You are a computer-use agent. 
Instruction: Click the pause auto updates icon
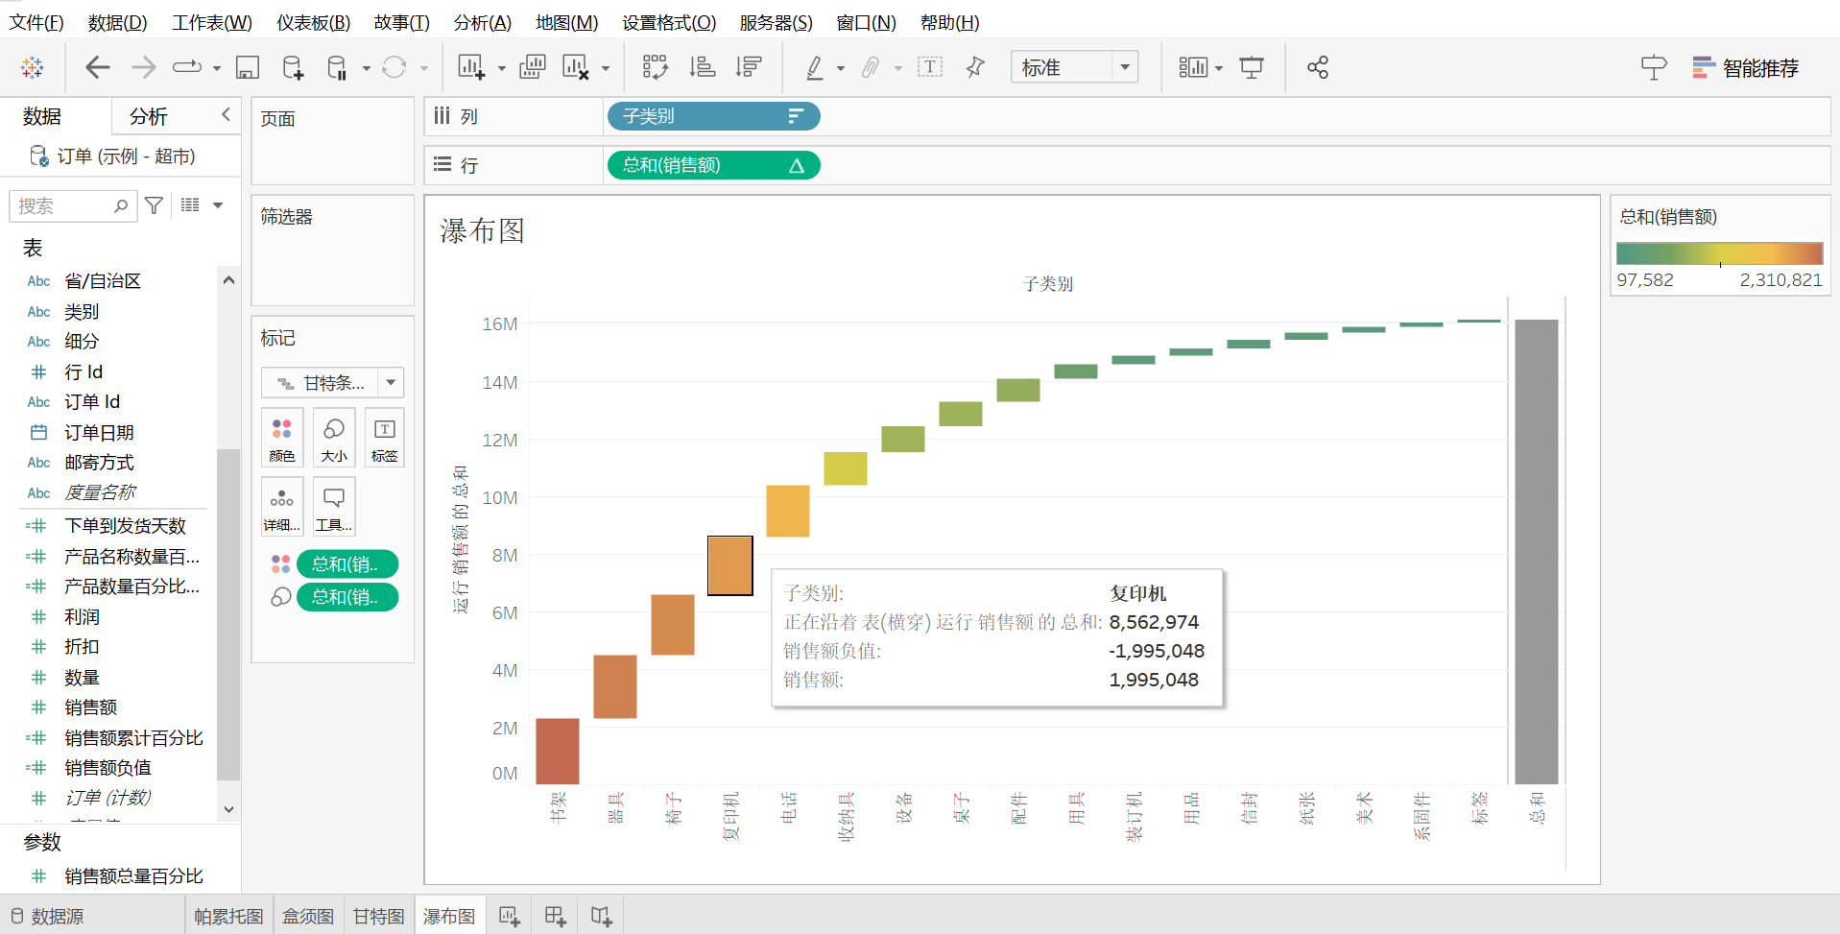coord(337,67)
